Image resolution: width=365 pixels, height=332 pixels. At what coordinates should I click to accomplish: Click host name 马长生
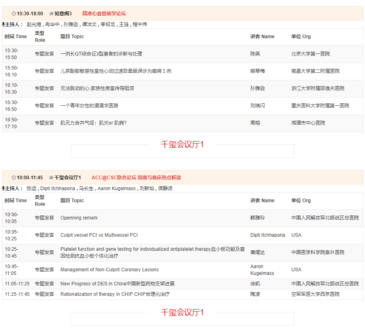coord(86,189)
